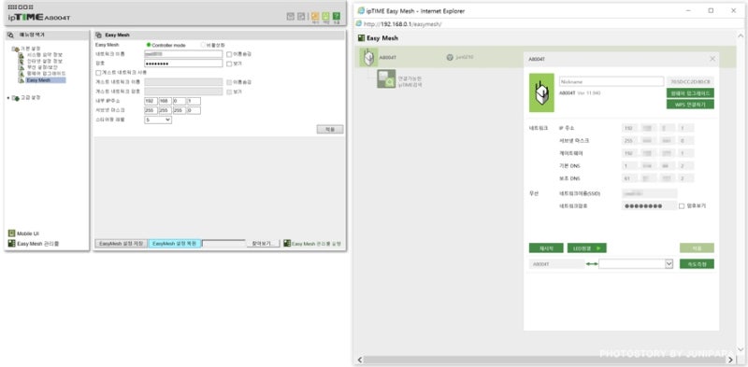This screenshot has width=748, height=367.
Task: Enable the guest network checkbox
Action: 98,73
